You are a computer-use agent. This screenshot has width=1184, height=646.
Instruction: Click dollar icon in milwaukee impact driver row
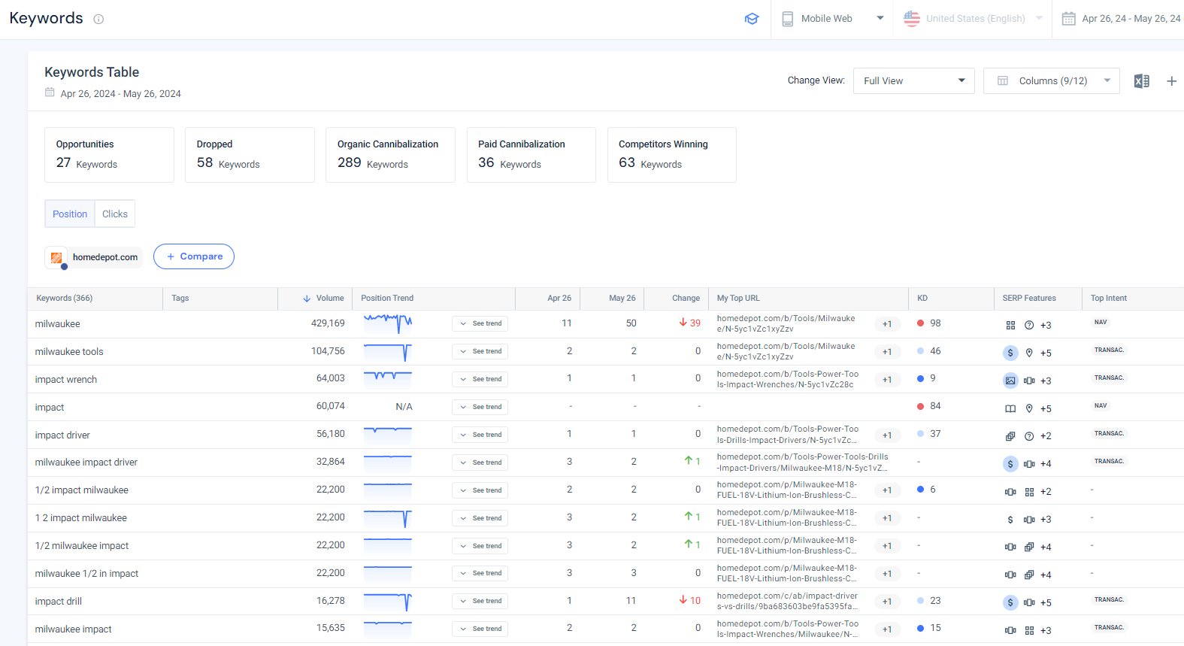1010,464
